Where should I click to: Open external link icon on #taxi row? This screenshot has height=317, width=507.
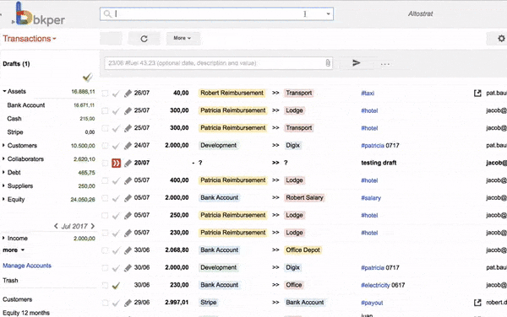coord(477,94)
